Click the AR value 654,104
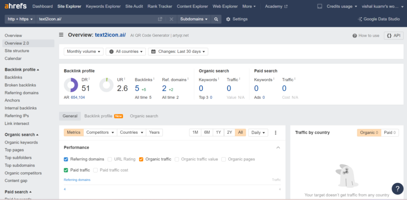This screenshot has width=407, height=200. pos(78,97)
